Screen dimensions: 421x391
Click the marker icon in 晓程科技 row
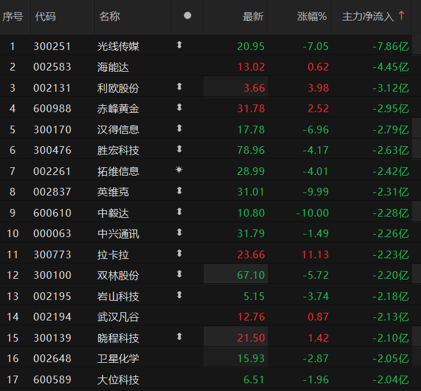(179, 337)
